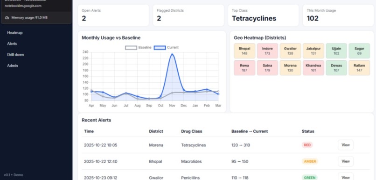Click the Flagged Districts summary card
Viewport: 376px width, 180px height.
tap(188, 15)
